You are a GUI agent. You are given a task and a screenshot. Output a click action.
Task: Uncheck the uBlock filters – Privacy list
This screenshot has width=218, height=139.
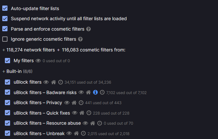8,103
